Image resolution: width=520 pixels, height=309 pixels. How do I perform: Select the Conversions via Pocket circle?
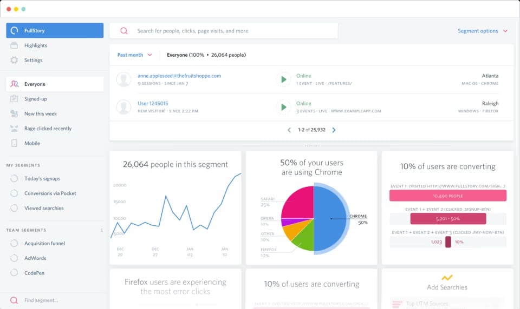point(14,193)
